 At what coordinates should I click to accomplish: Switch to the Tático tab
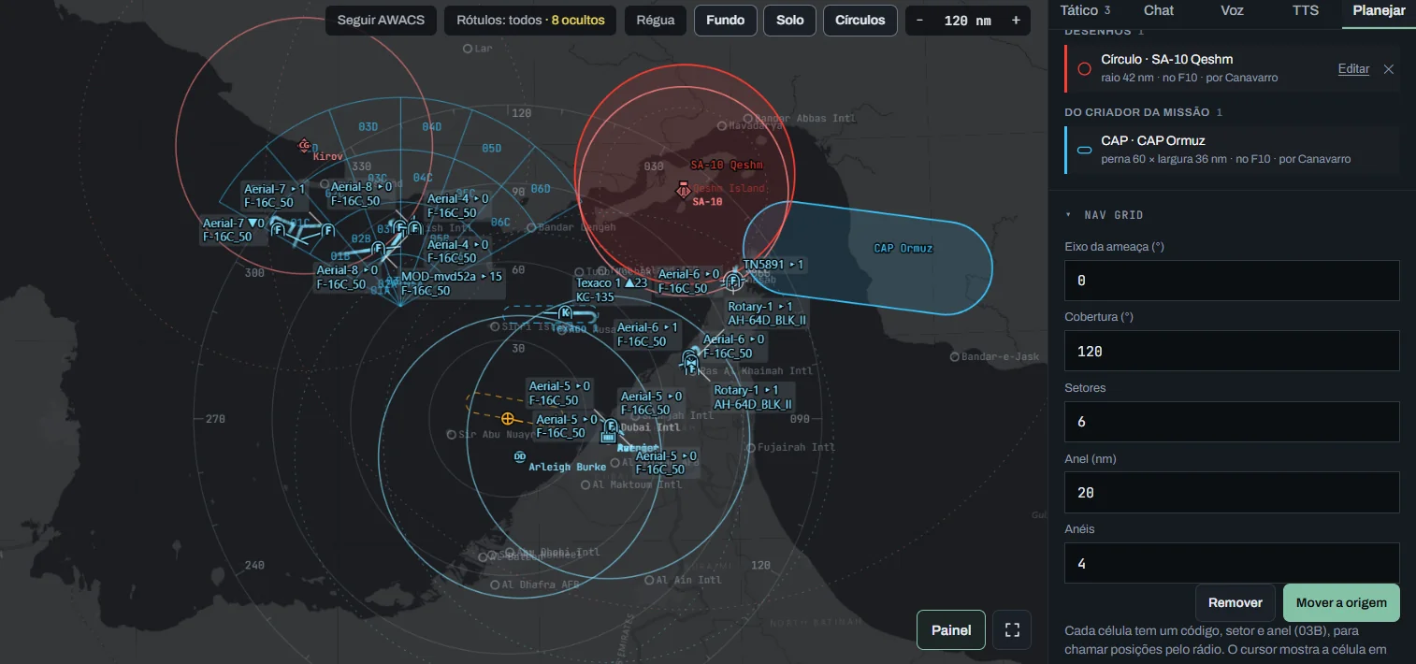coord(1085,11)
